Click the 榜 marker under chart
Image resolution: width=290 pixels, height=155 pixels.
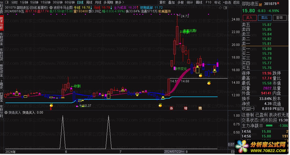click(x=200, y=108)
